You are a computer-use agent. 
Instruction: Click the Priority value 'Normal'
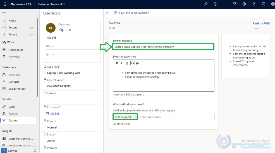(x=52, y=127)
